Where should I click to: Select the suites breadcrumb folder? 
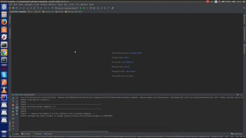click(x=59, y=11)
